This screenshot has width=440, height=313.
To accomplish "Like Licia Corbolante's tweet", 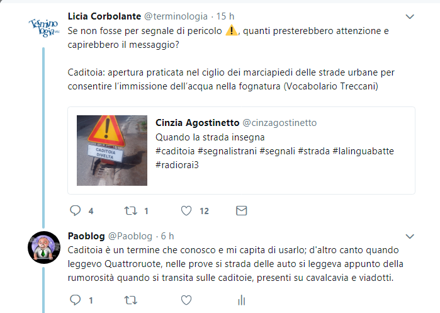I will coord(186,211).
